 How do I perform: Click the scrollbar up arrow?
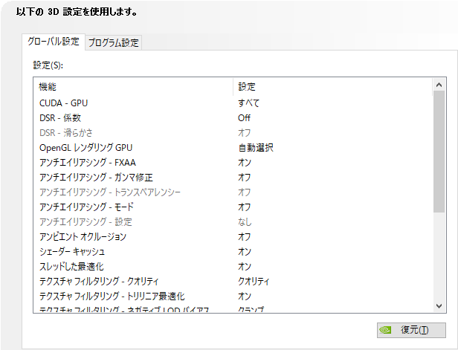click(x=439, y=85)
